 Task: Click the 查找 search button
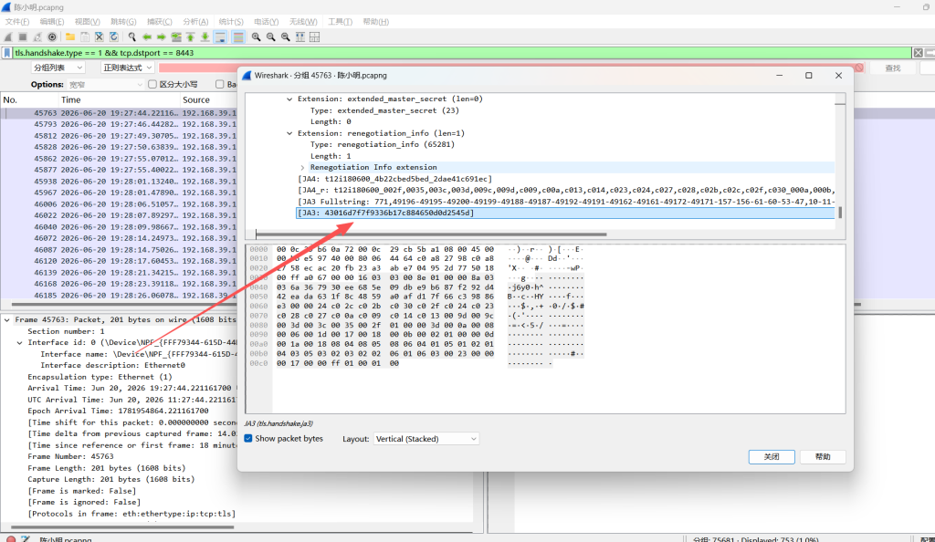coord(893,68)
